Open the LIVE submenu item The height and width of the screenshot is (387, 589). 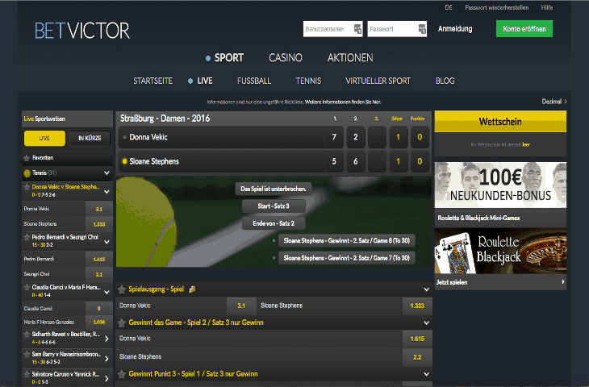click(205, 81)
